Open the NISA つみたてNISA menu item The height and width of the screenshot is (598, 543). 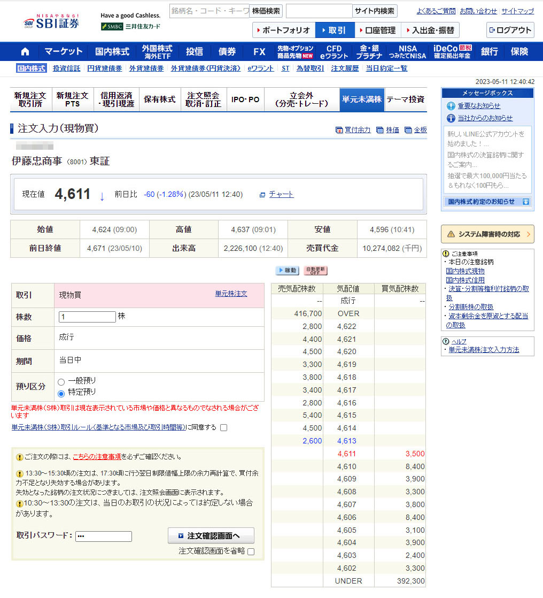click(x=407, y=52)
